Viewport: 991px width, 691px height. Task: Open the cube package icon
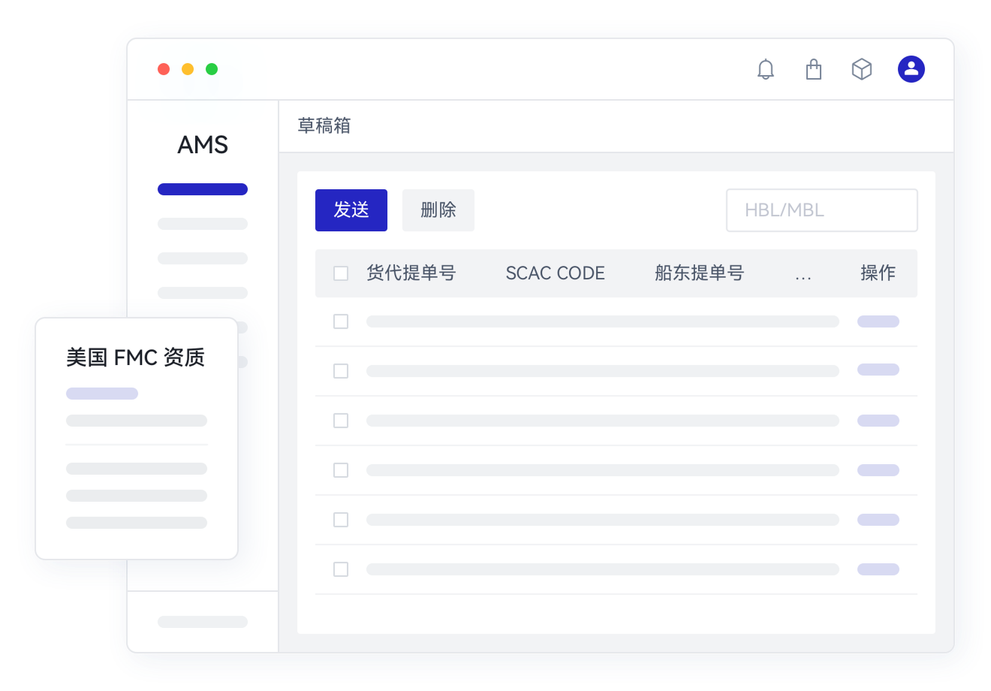(x=862, y=69)
